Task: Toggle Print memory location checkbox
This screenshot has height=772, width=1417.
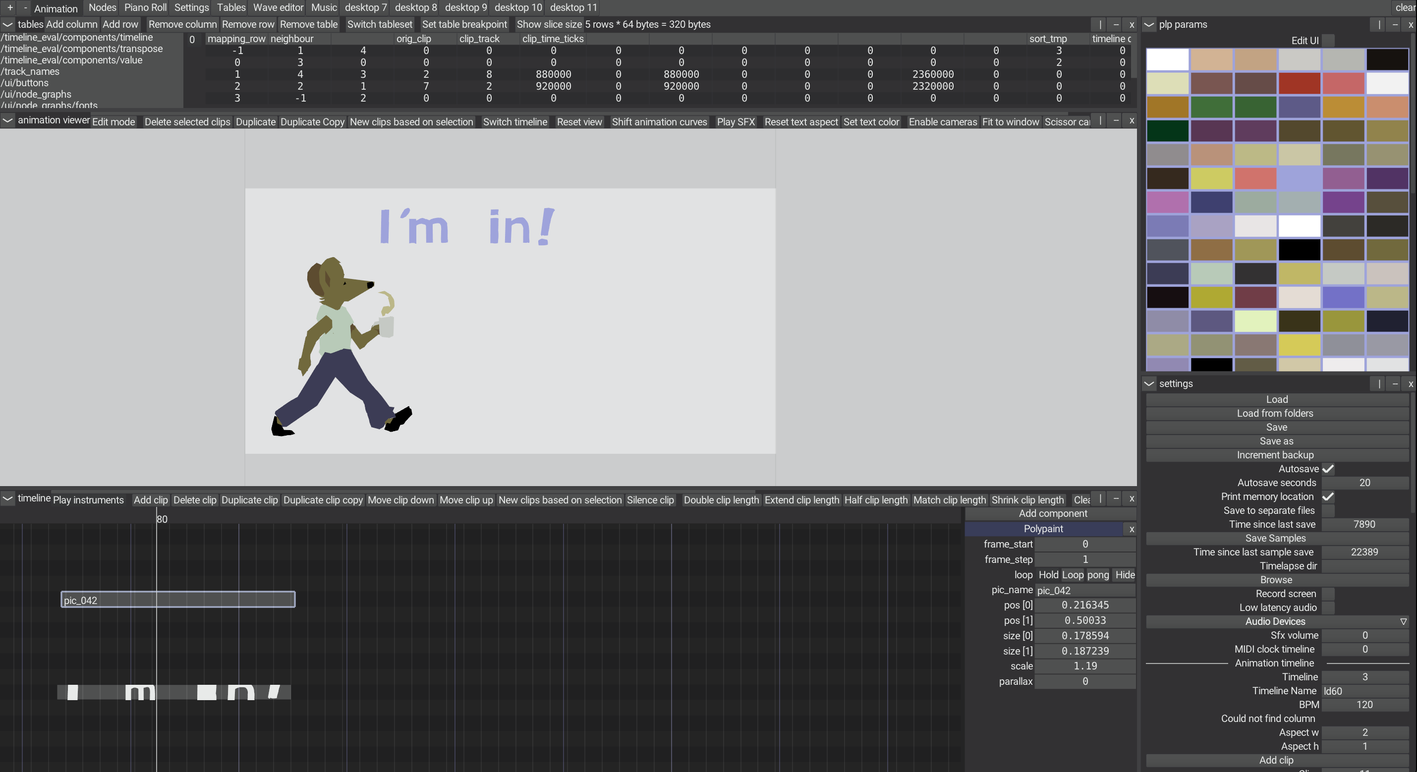Action: pyautogui.click(x=1328, y=496)
